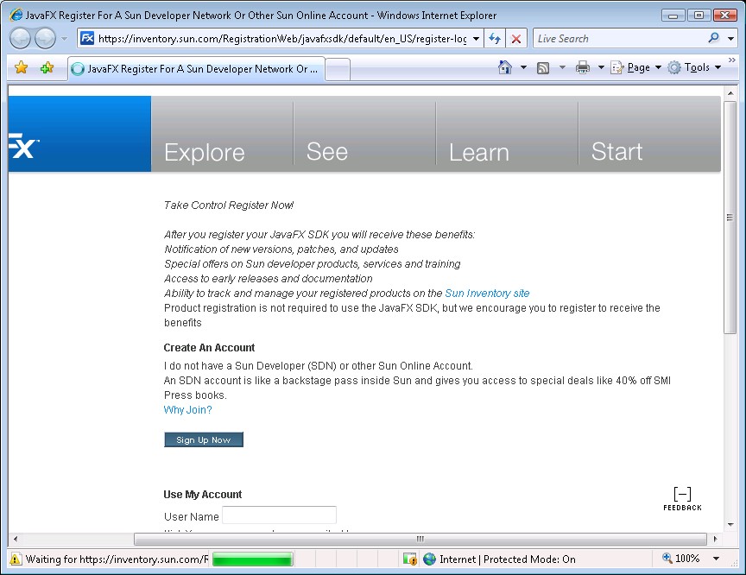The height and width of the screenshot is (575, 746).
Task: Open the Favorites Center star
Action: (x=22, y=68)
